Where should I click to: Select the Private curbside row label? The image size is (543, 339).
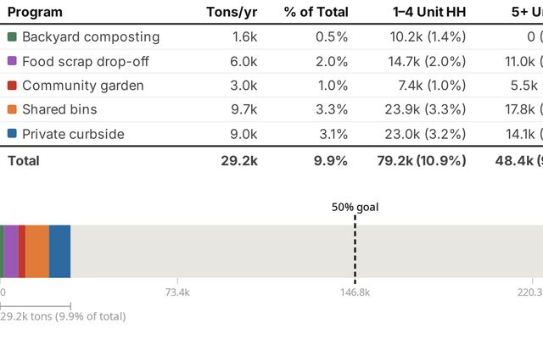click(x=73, y=134)
